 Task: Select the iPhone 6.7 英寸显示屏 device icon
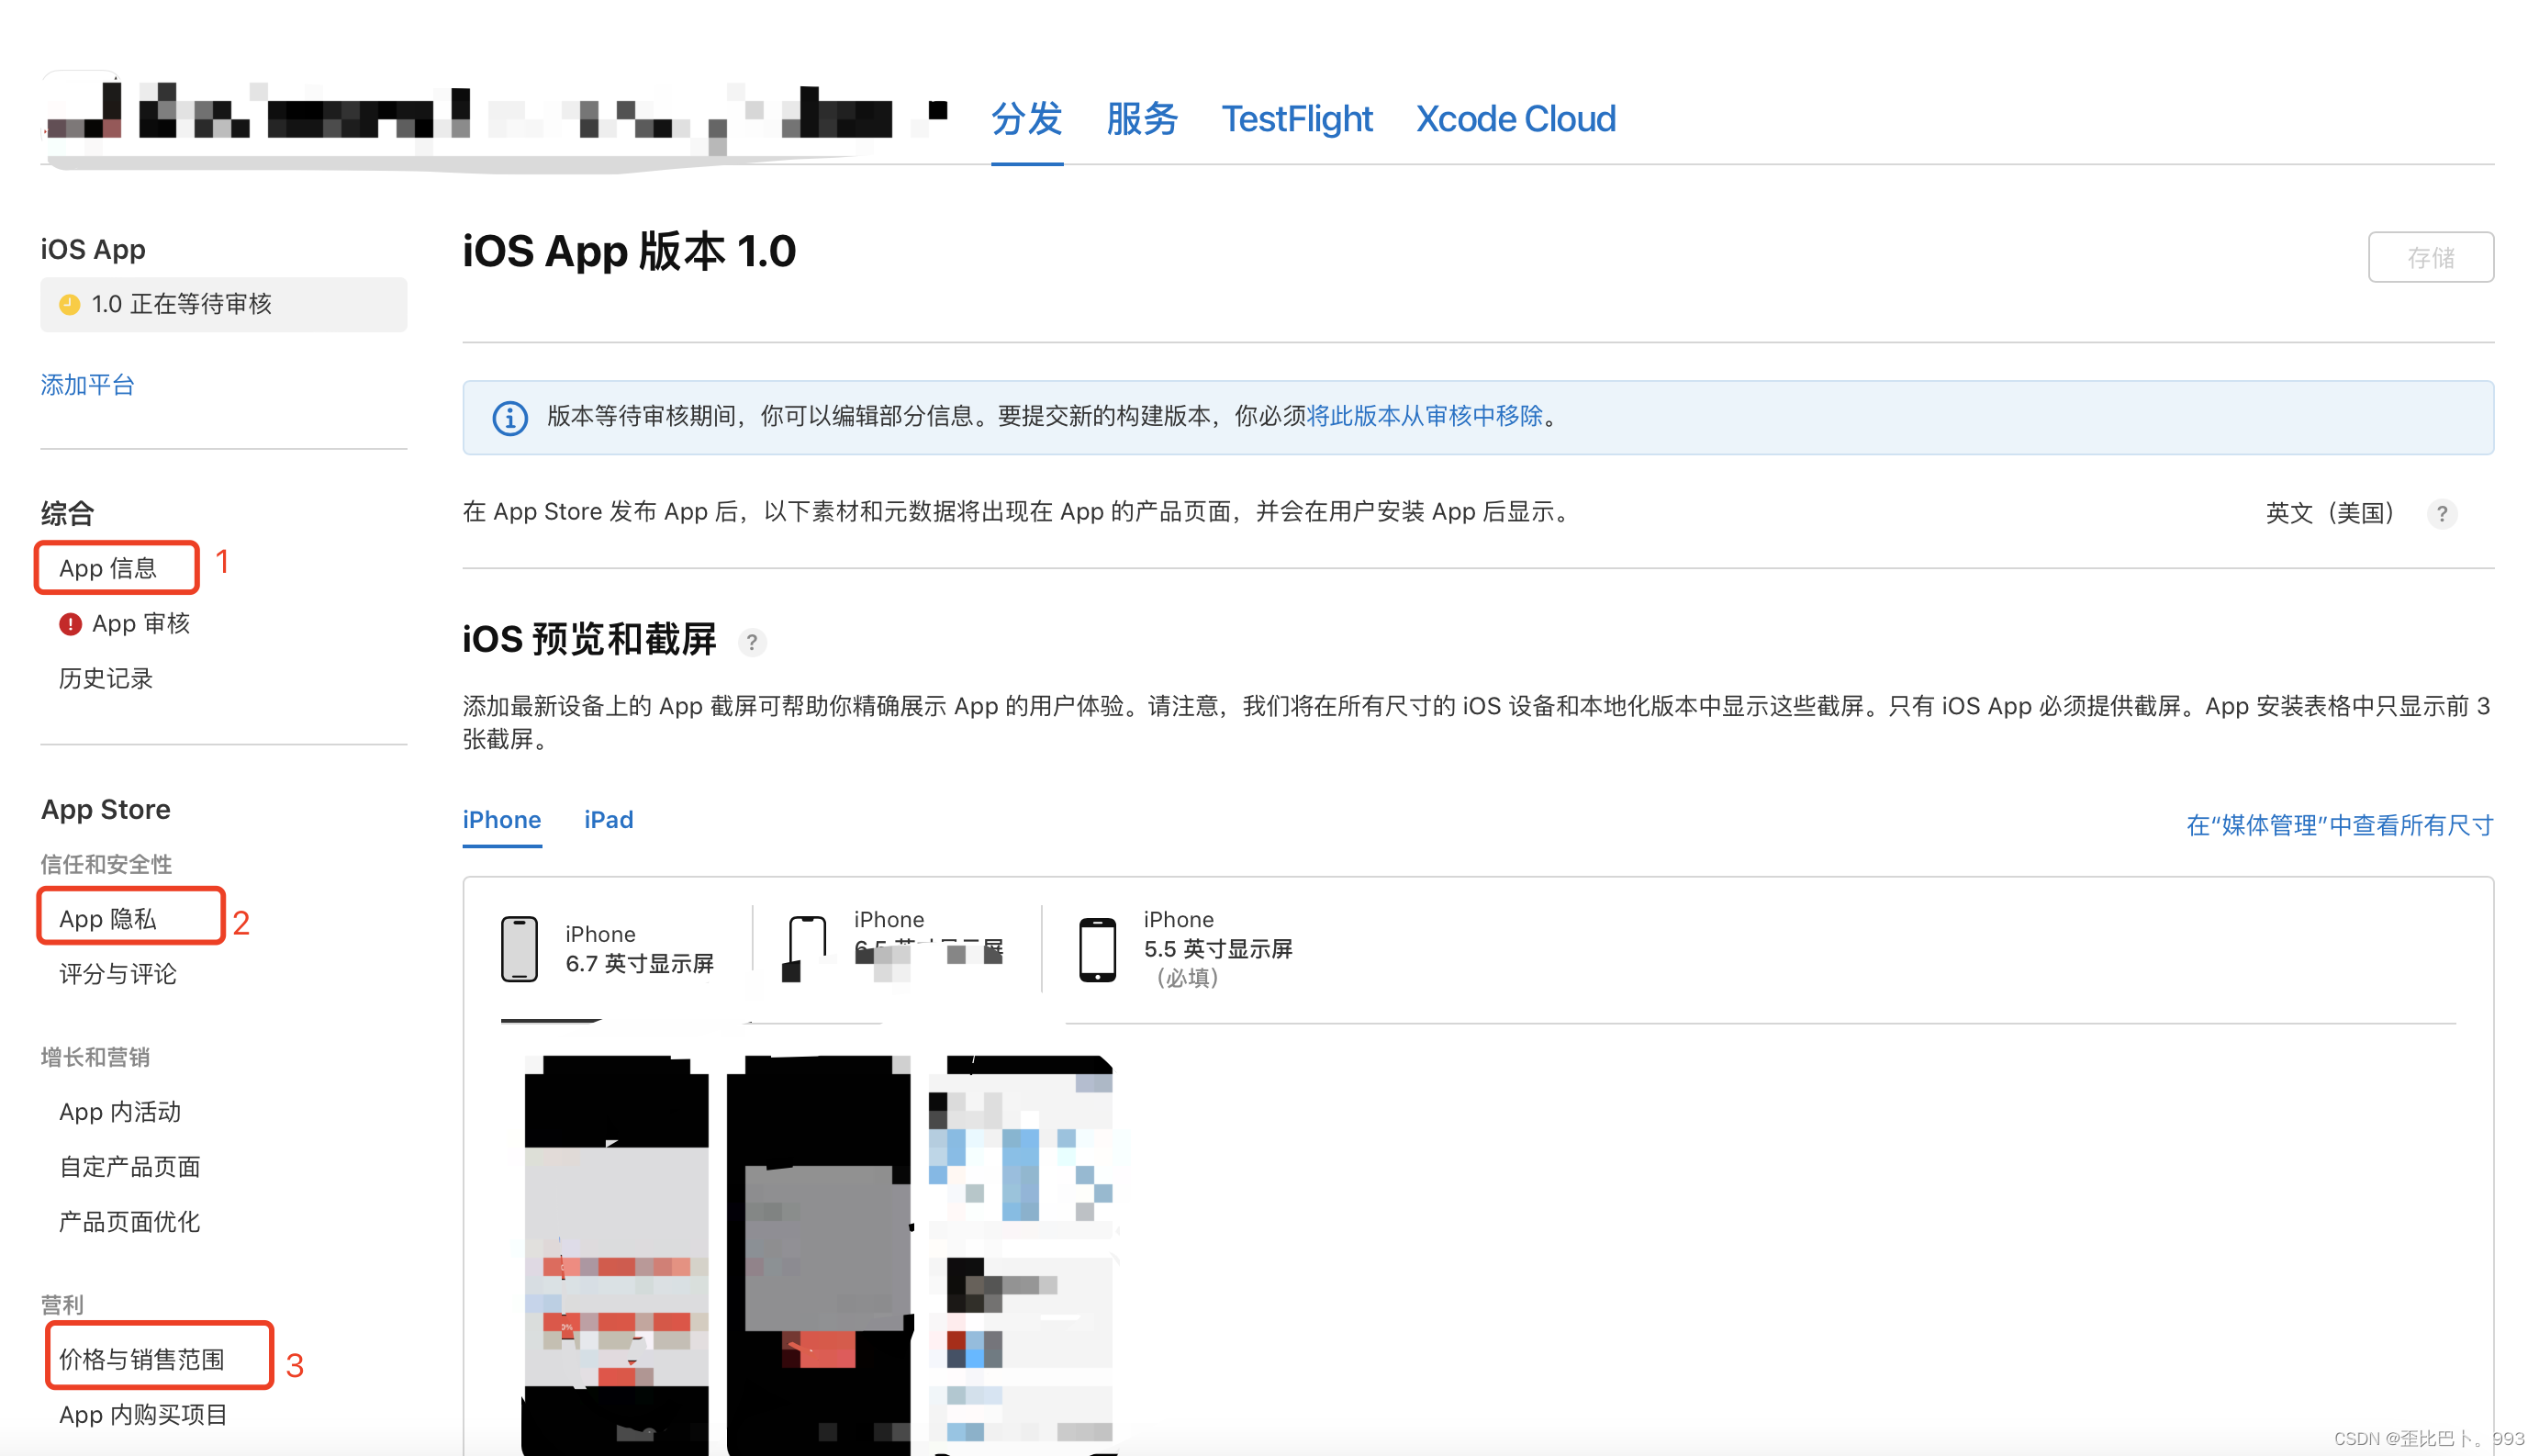point(519,949)
